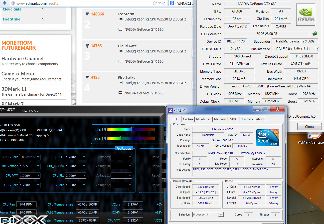This screenshot has width=324, height=224.
Task: Click the CPU-Z purple title bar icon
Action: click(170, 110)
